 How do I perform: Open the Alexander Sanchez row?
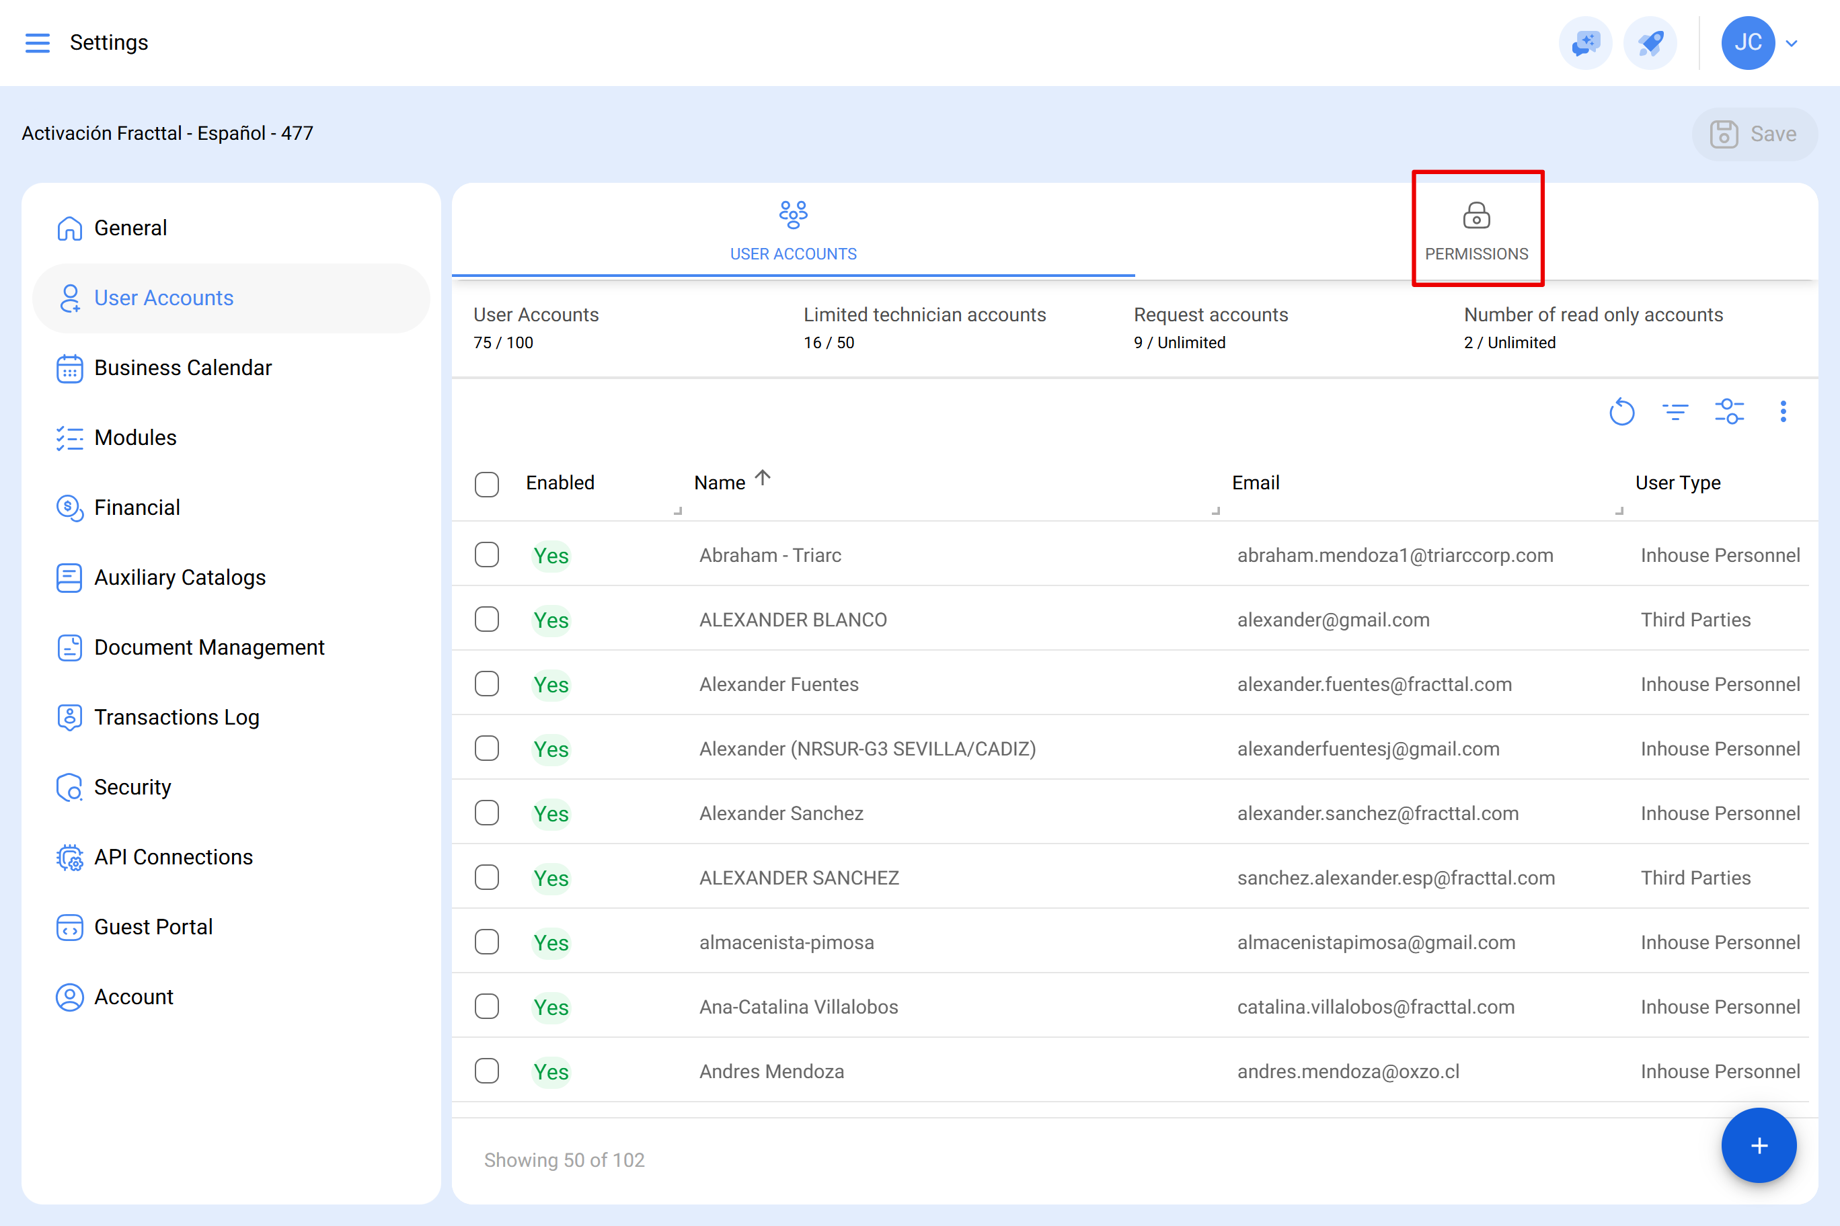(1130, 813)
